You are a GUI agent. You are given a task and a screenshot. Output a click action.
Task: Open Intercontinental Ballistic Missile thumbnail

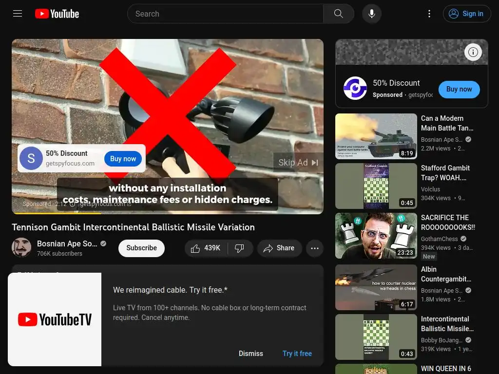click(x=376, y=337)
